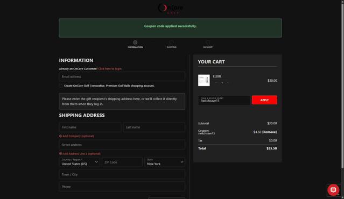Decrease ELIXR quantity with minus button
The height and width of the screenshot is (199, 344).
(x=216, y=83)
